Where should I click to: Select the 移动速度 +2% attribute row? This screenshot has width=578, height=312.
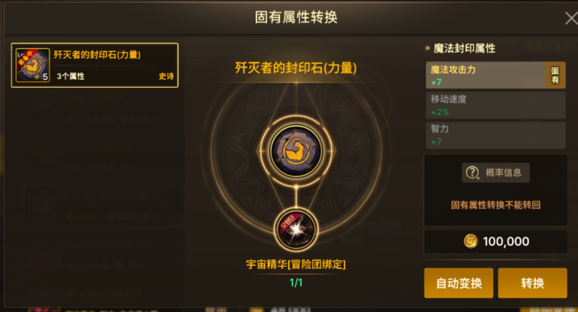[496, 105]
